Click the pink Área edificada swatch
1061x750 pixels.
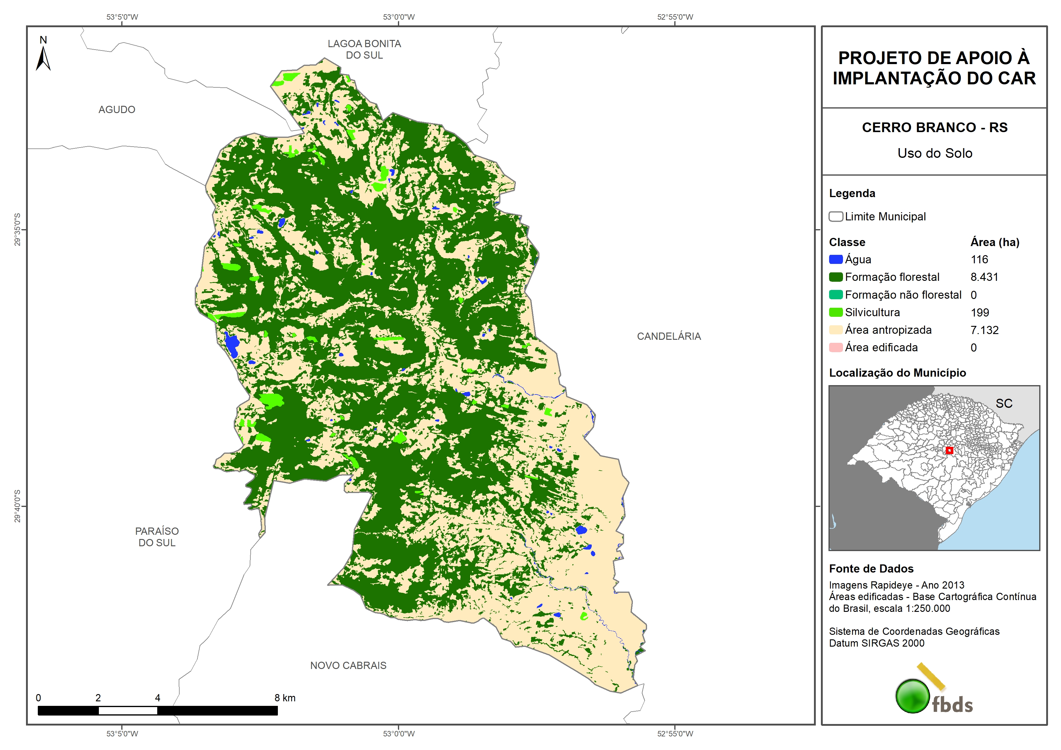pos(835,348)
